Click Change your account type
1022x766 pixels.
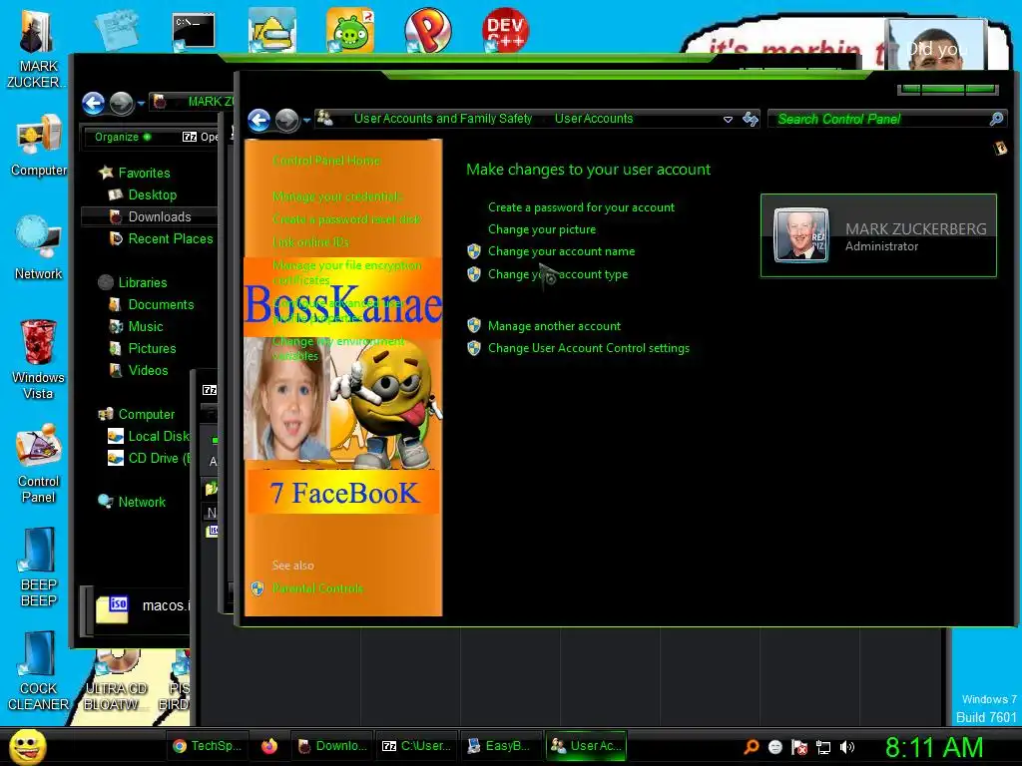pyautogui.click(x=558, y=274)
